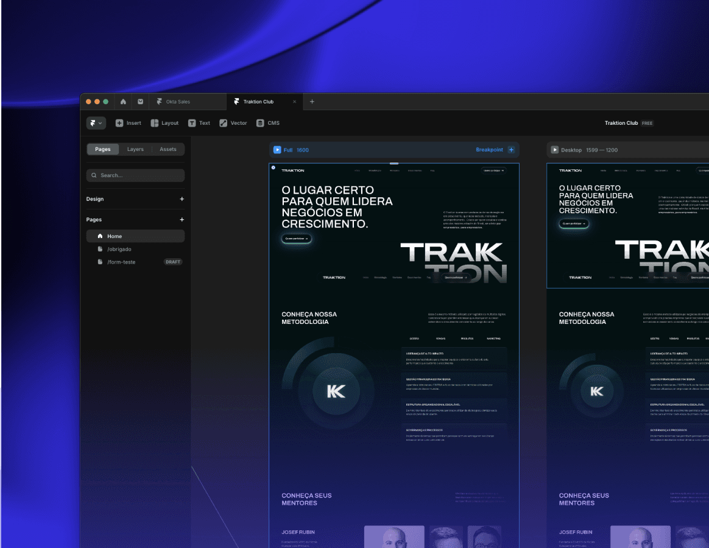This screenshot has height=548, width=709.
Task: Switch to the Assets panel tab
Action: pos(168,149)
